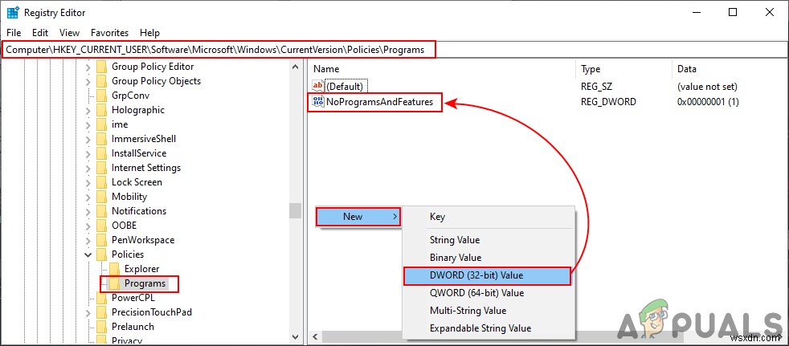
Task: Click the ImmersiveShell folder icon
Action: pyautogui.click(x=102, y=139)
